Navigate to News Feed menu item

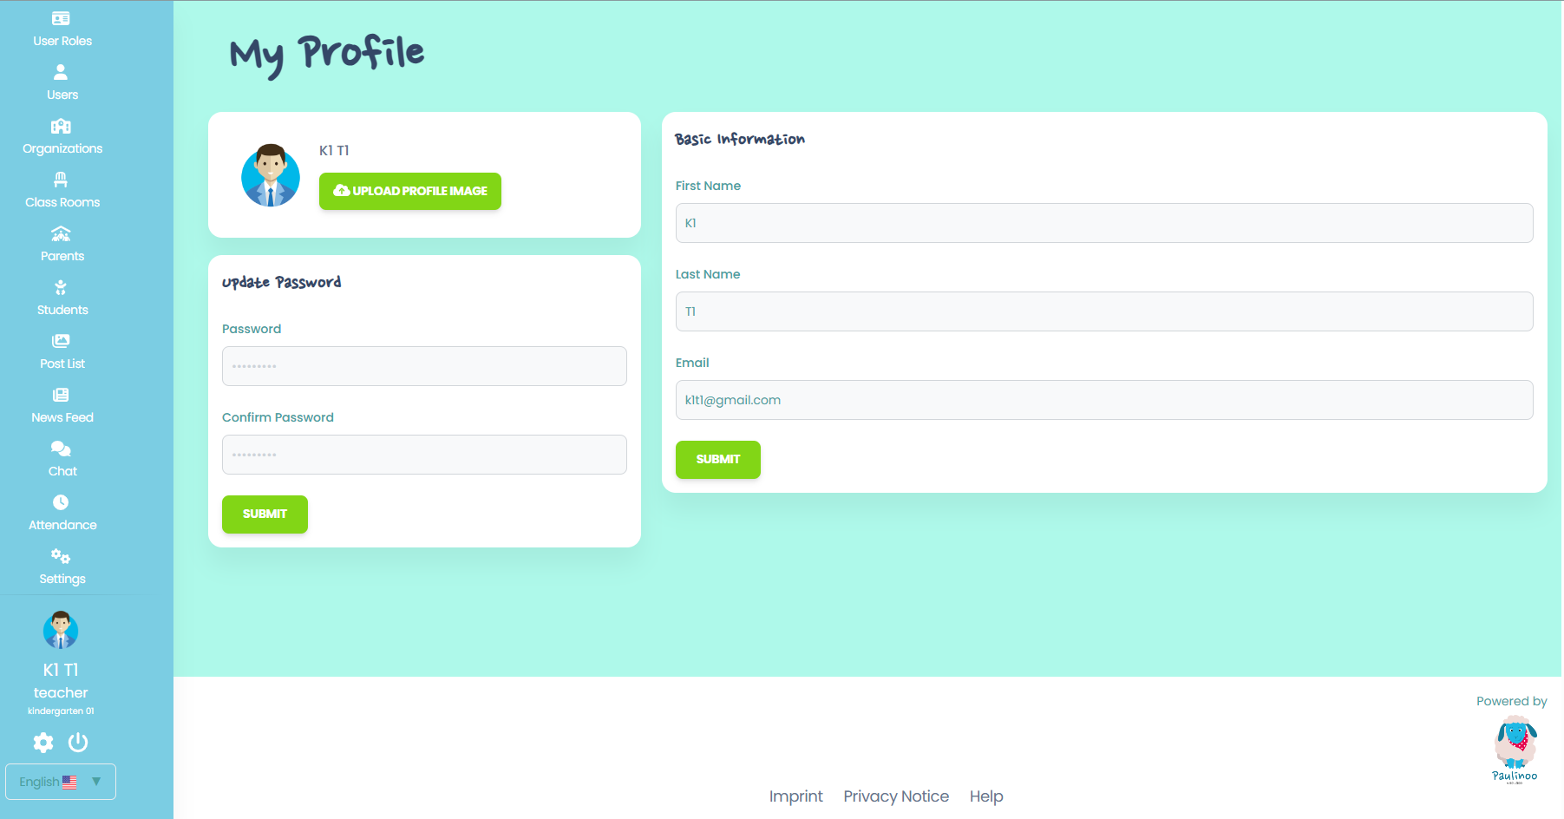pyautogui.click(x=62, y=417)
